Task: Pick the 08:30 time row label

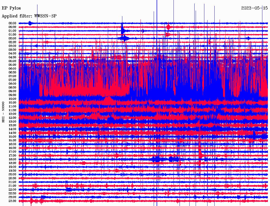Action: [x=12, y=87]
